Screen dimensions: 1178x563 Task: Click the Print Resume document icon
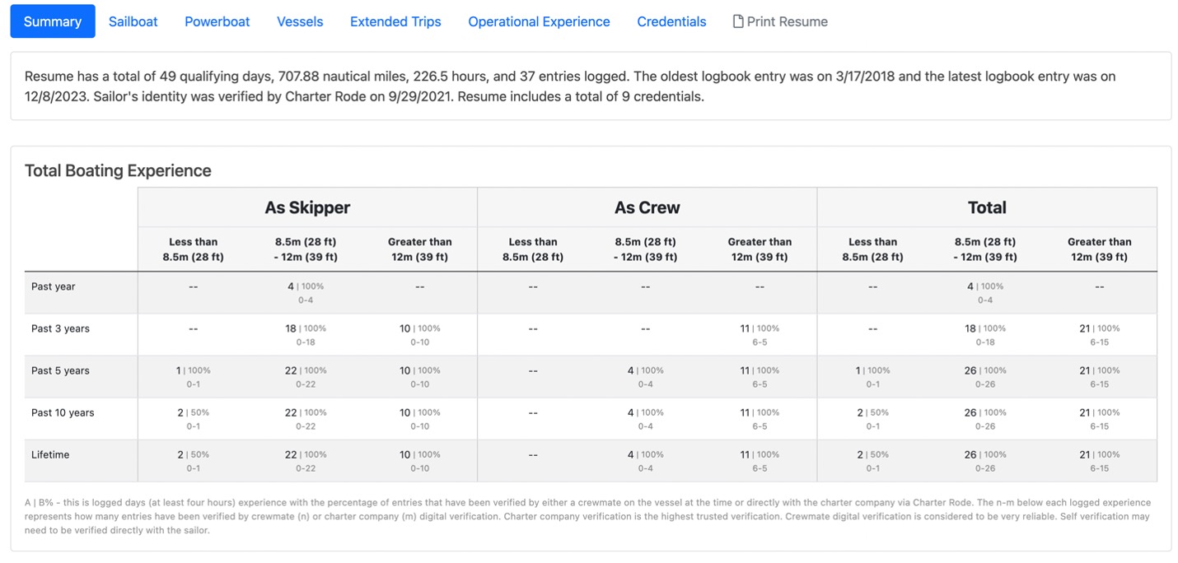[738, 21]
